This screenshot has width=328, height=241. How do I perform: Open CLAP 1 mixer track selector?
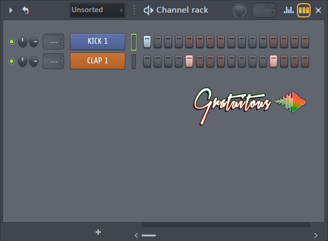[53, 61]
